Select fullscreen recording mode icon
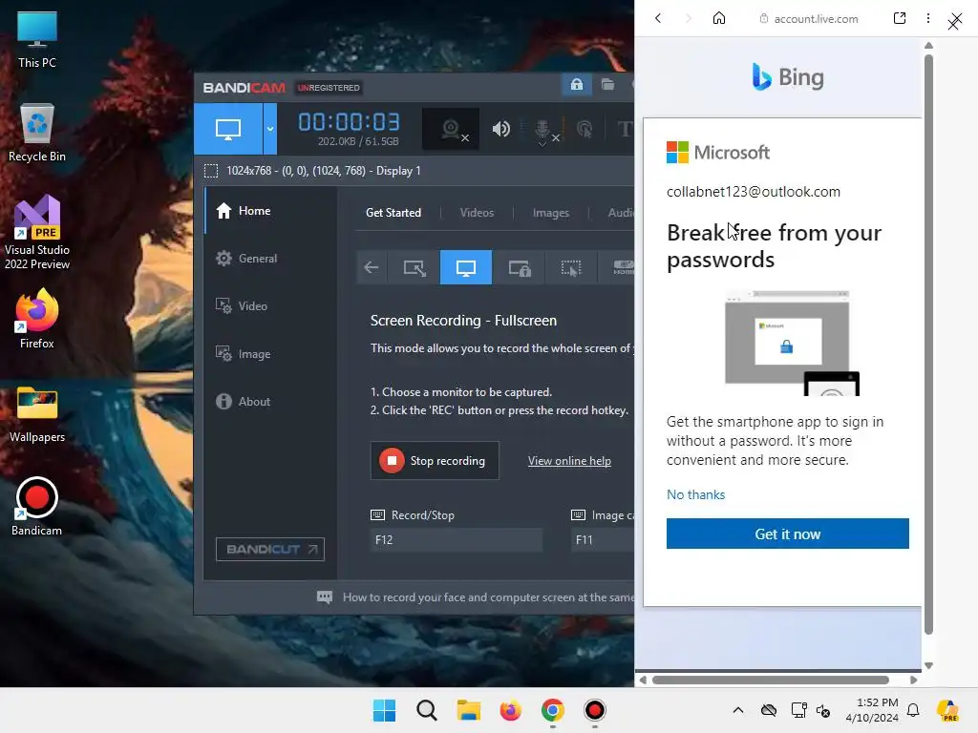This screenshot has width=978, height=733. point(466,267)
